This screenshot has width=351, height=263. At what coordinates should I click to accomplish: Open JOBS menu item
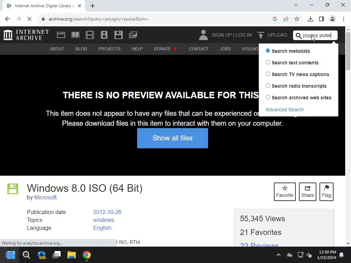pyautogui.click(x=225, y=49)
